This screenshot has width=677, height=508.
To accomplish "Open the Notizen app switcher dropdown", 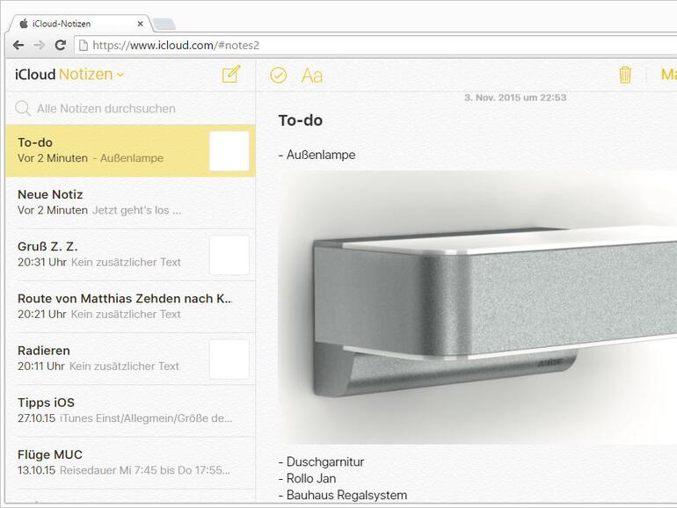I will pyautogui.click(x=91, y=75).
